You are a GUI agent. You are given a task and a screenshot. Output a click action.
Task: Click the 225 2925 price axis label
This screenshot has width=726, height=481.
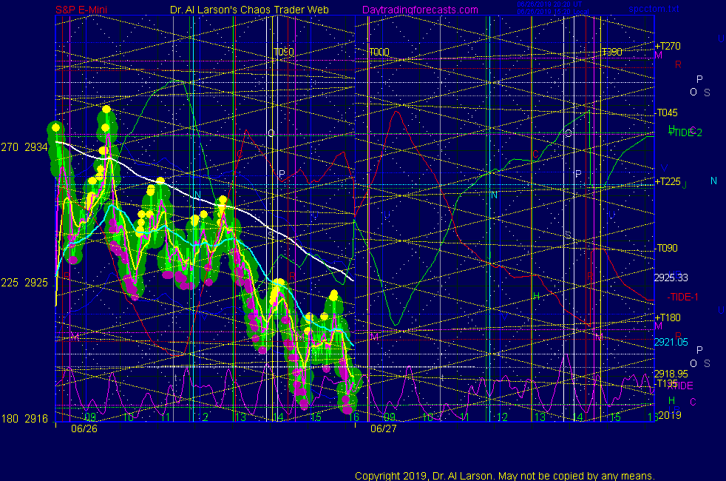pos(24,282)
